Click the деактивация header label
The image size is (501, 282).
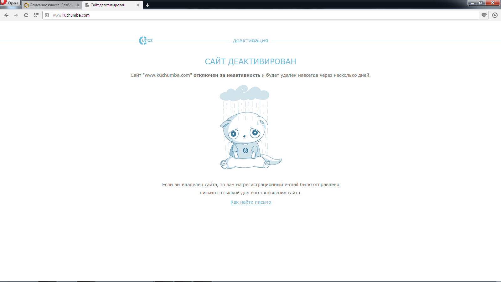coord(250,41)
